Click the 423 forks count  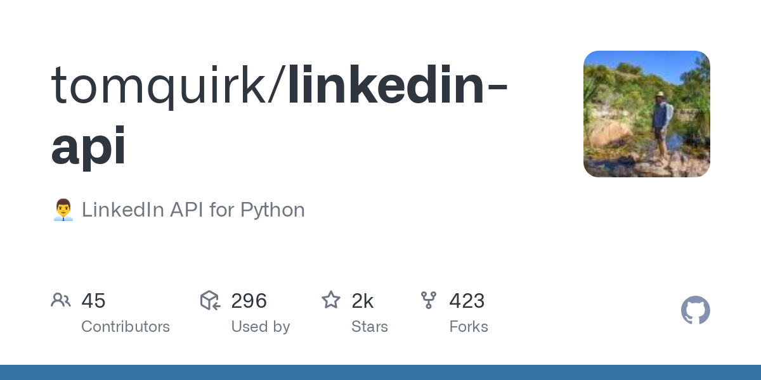click(x=467, y=301)
